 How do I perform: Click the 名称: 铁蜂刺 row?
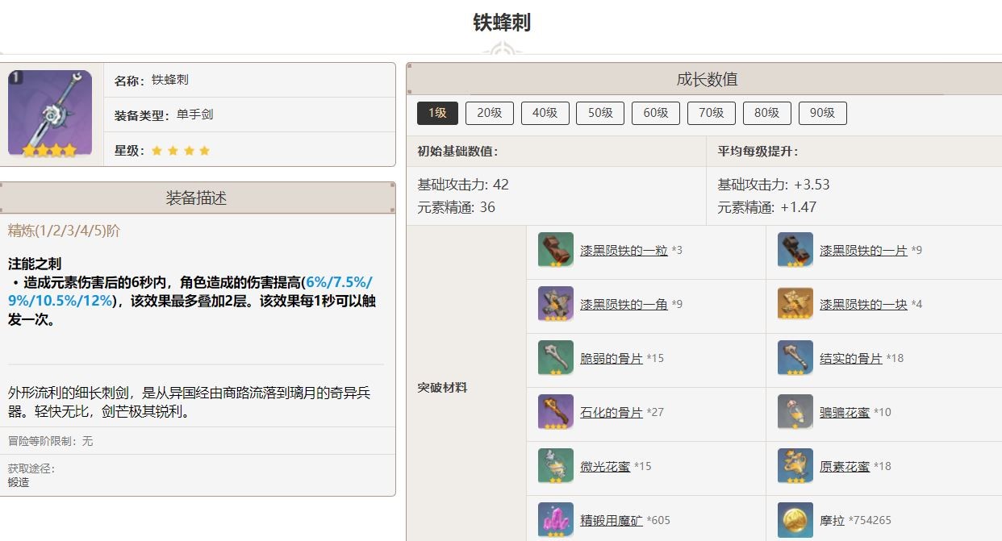tap(250, 80)
